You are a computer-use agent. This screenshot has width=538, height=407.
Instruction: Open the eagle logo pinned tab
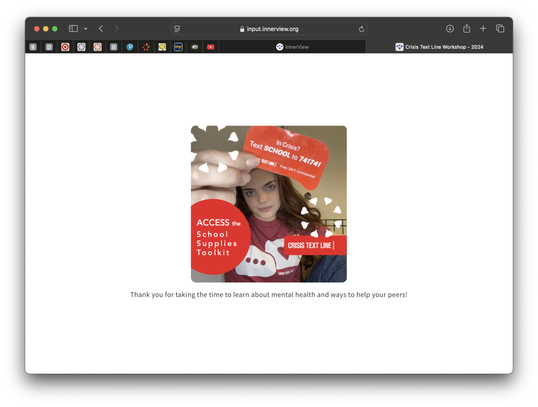tap(195, 47)
